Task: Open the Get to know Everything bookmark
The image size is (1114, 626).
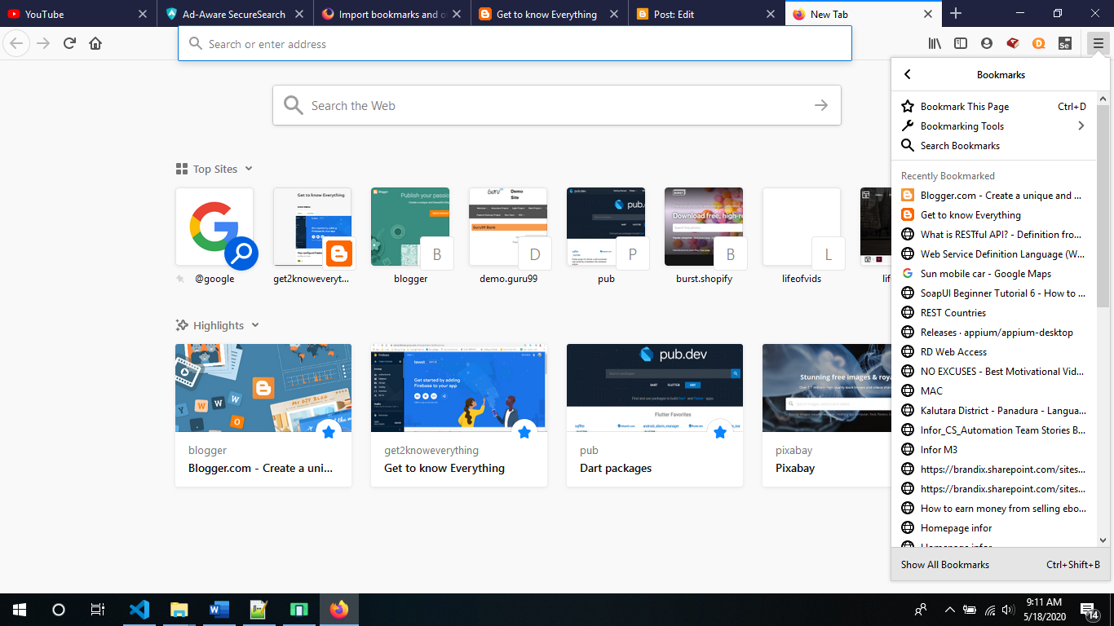Action: tap(970, 214)
